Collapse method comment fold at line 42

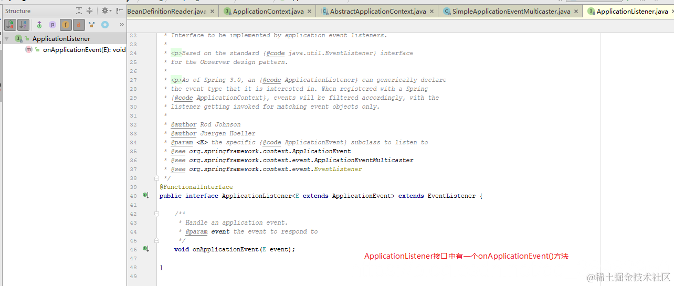tap(156, 214)
